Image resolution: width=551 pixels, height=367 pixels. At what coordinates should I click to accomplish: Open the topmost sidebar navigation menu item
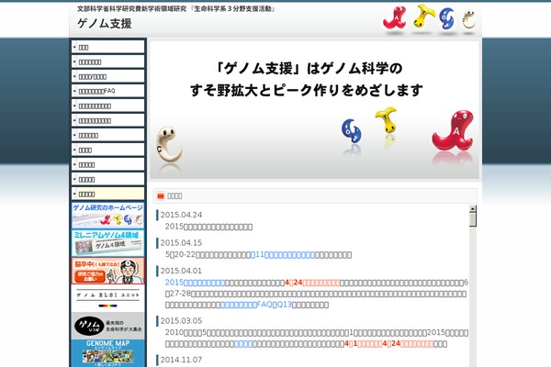click(x=107, y=47)
